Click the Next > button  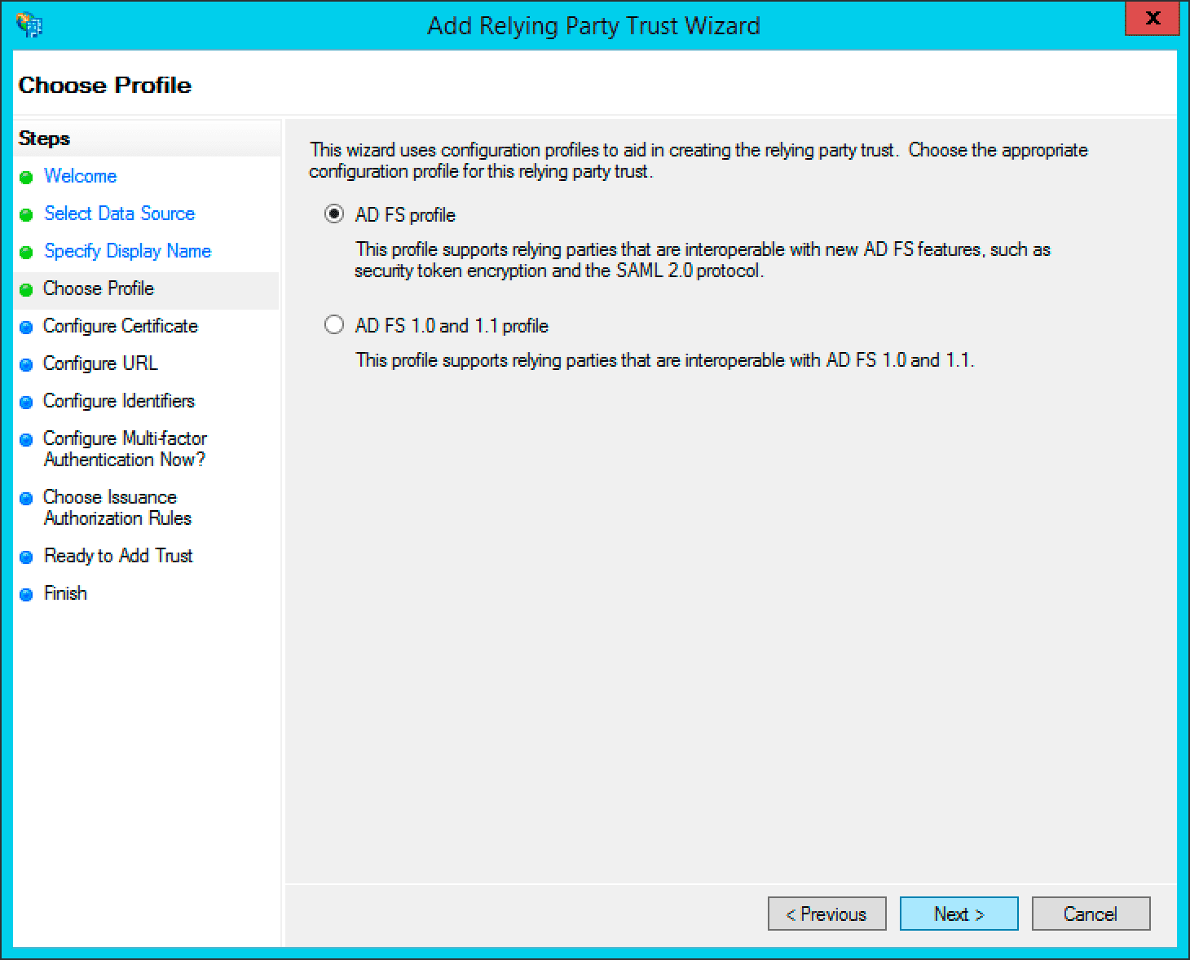[x=959, y=914]
